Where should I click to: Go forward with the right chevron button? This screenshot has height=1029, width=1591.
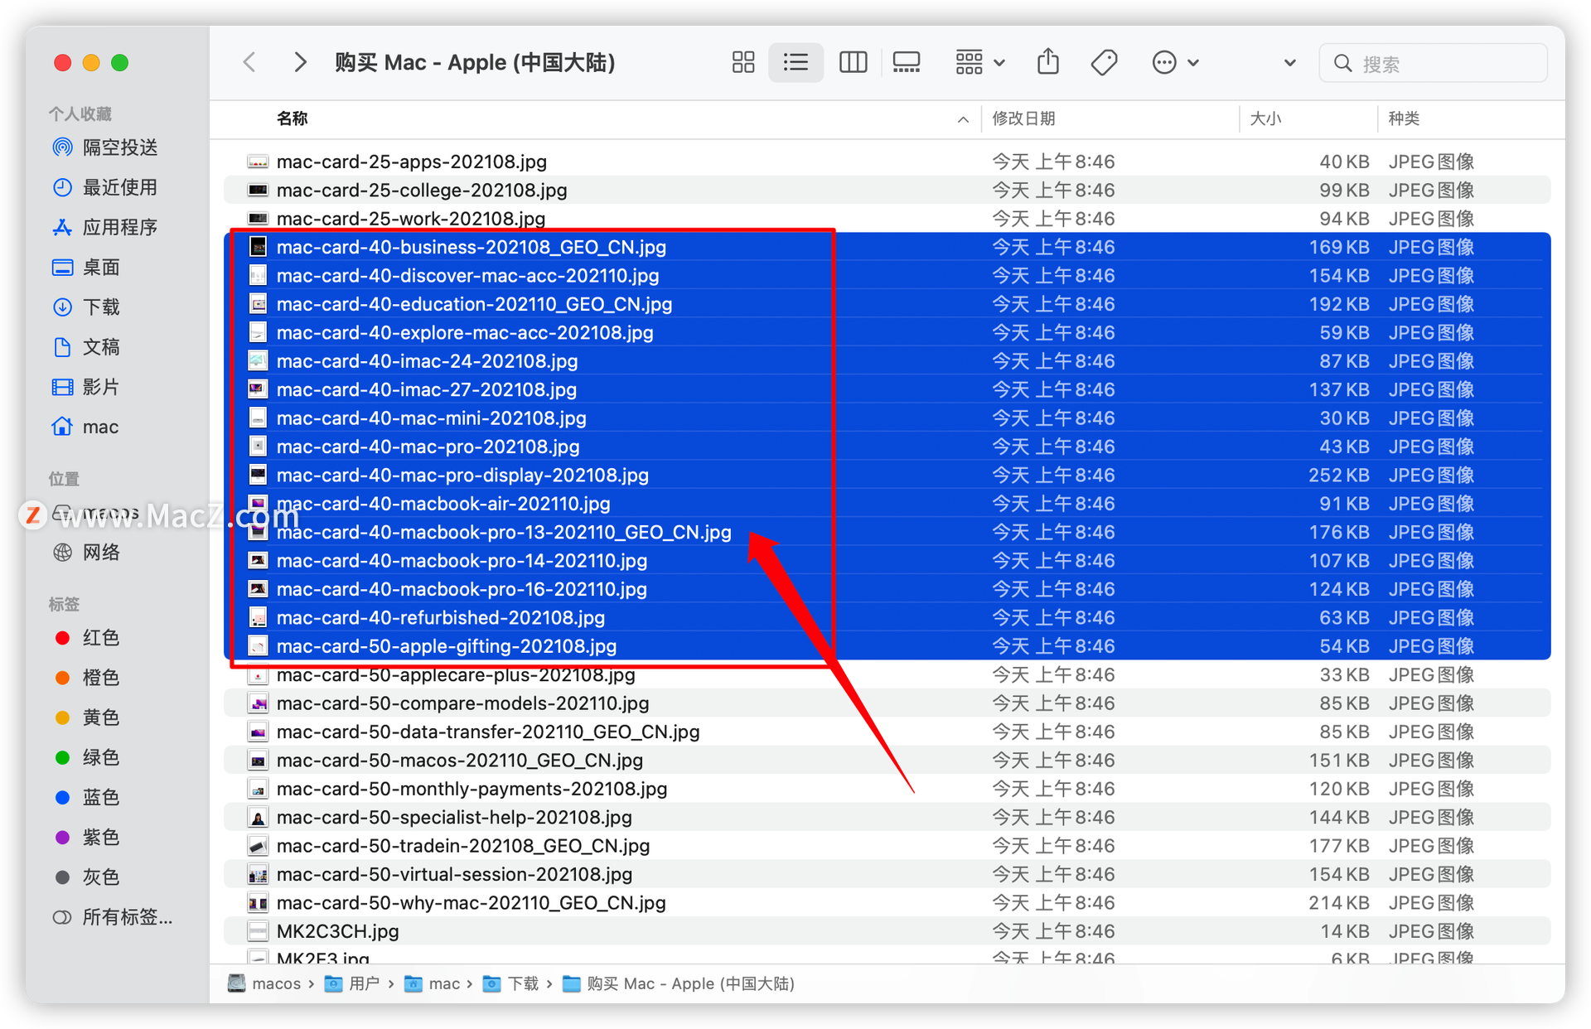coord(300,62)
